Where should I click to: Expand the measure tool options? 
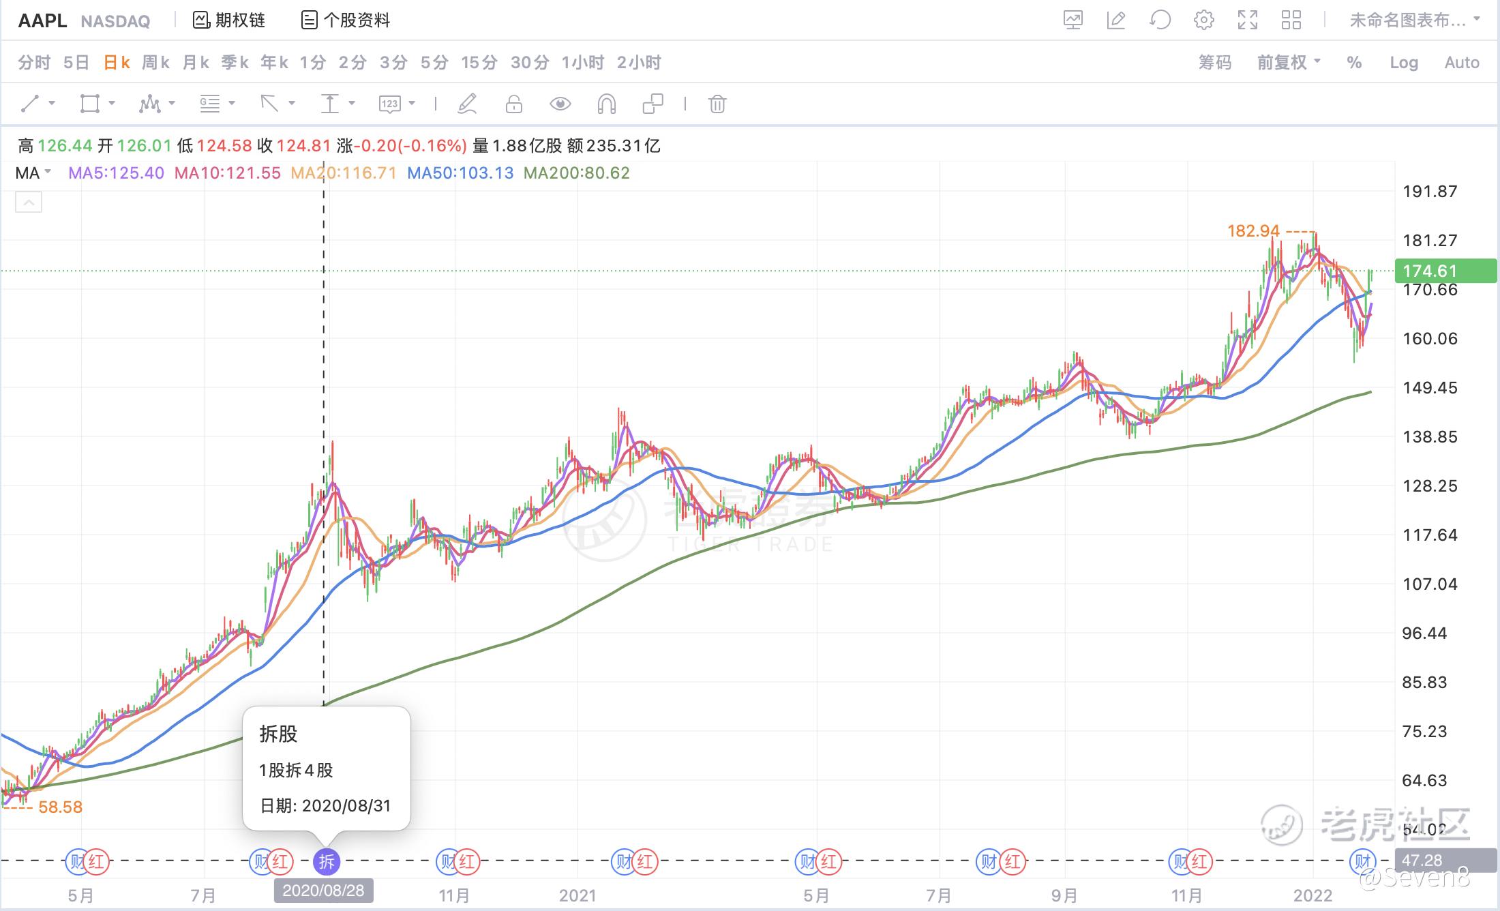pos(352,103)
